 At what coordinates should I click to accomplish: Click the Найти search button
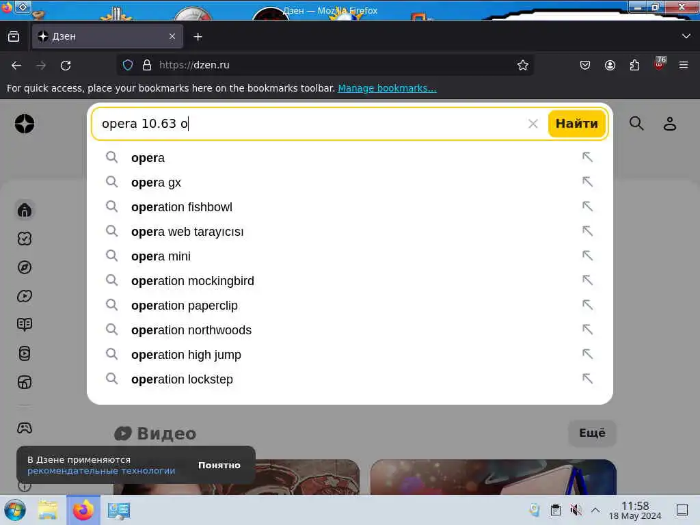coord(576,124)
